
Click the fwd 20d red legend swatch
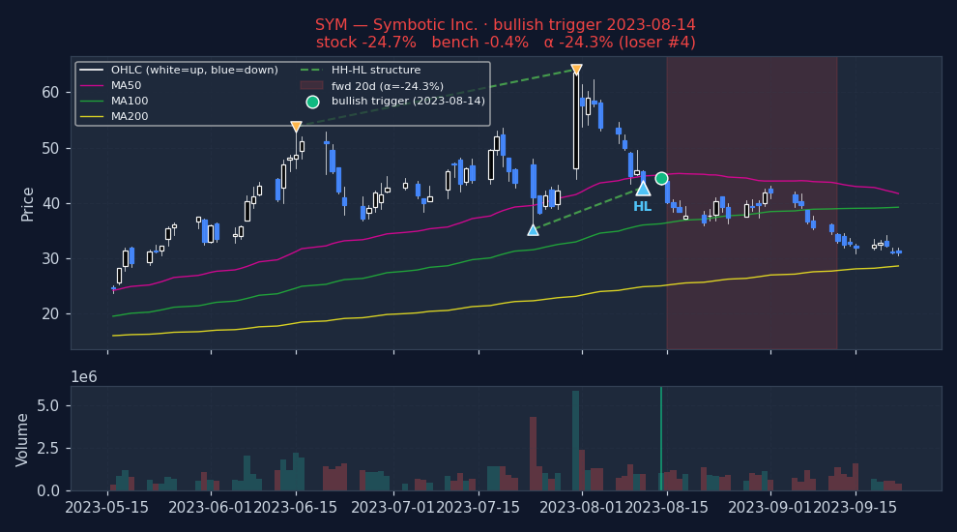[x=311, y=86]
